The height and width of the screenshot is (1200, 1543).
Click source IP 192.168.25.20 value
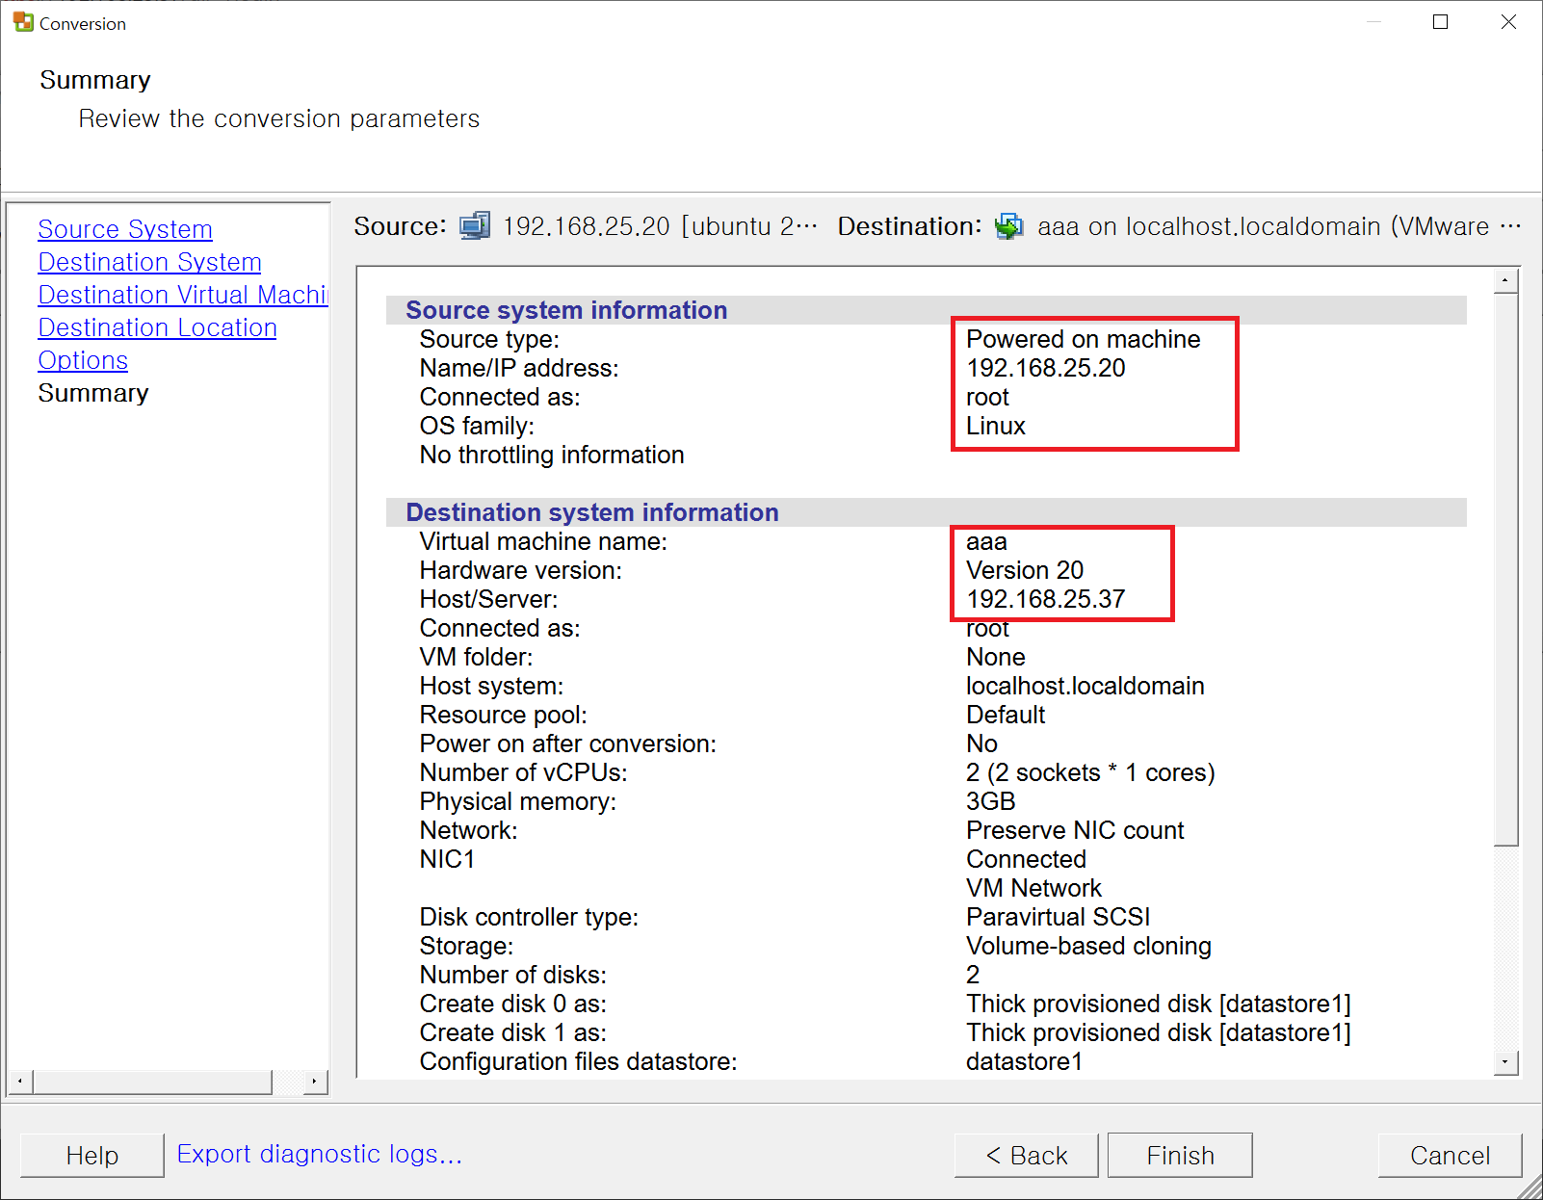[1046, 368]
